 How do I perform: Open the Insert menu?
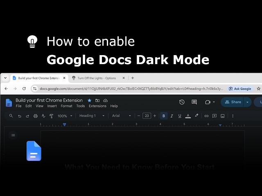[x=52, y=106]
